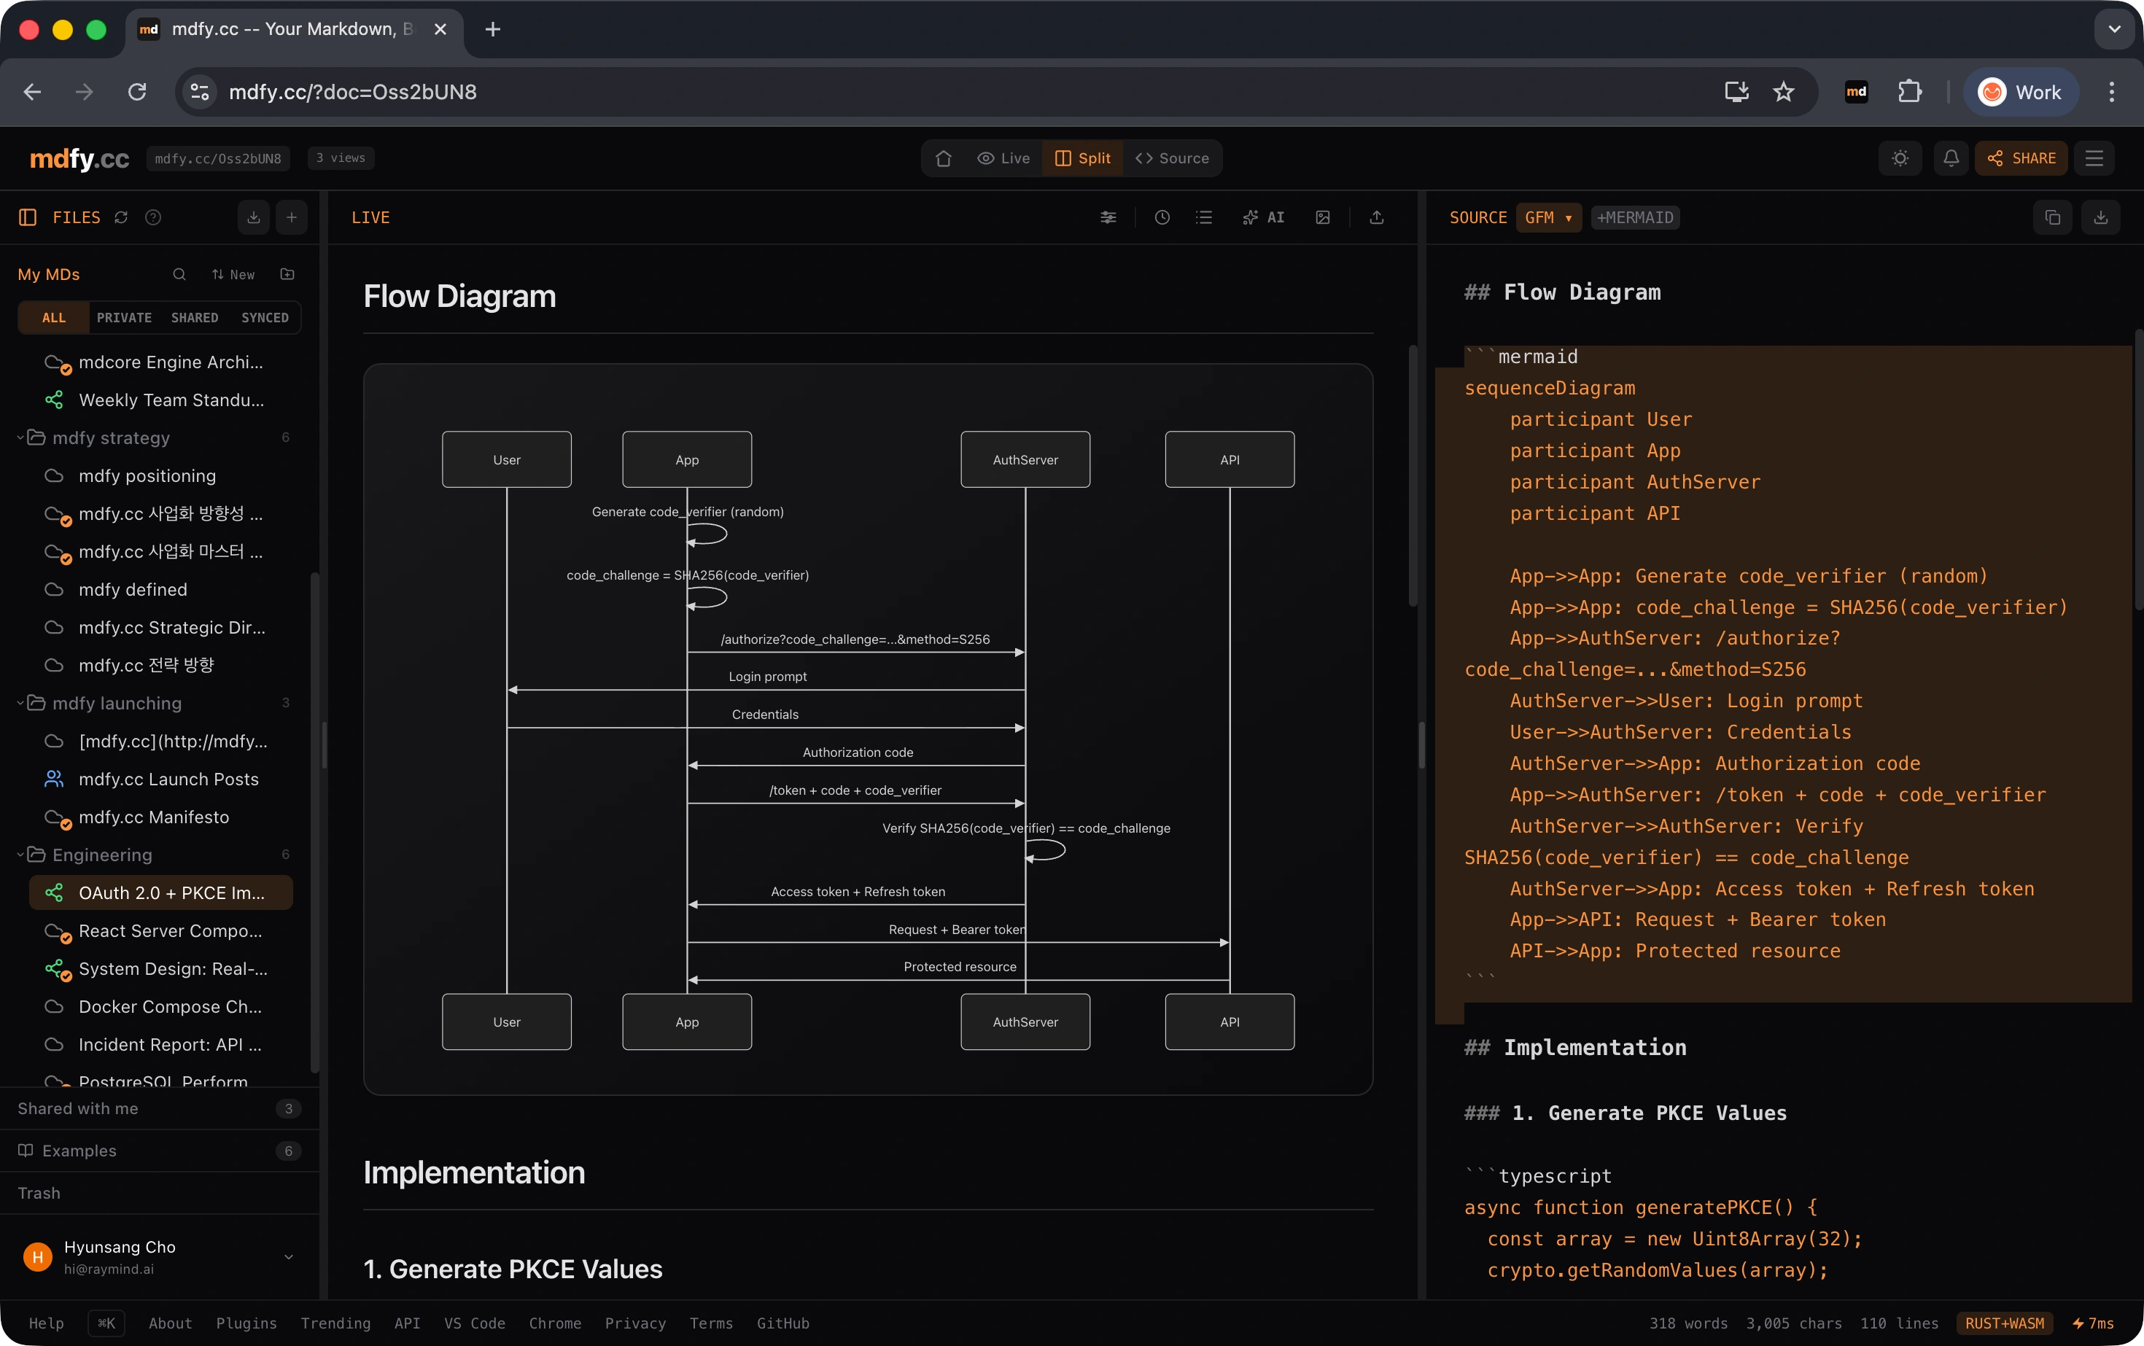
Task: Select the SHARED filter tab
Action: pos(194,318)
